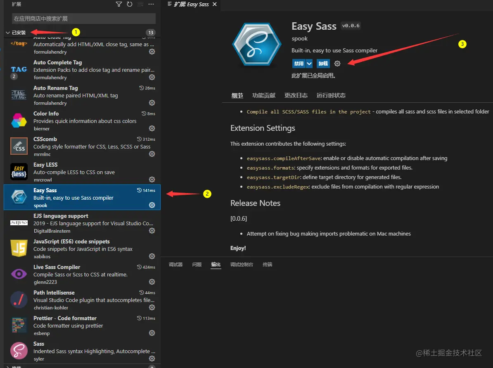Select the Live Sass Compiler extension
The height and width of the screenshot is (368, 493).
82,274
